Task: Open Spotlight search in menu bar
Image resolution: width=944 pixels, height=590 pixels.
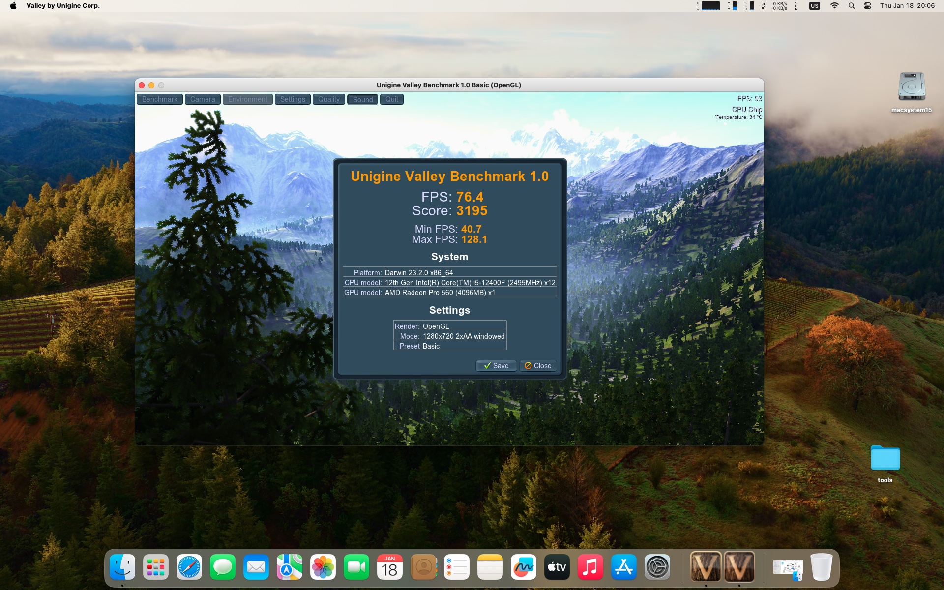Action: tap(852, 6)
